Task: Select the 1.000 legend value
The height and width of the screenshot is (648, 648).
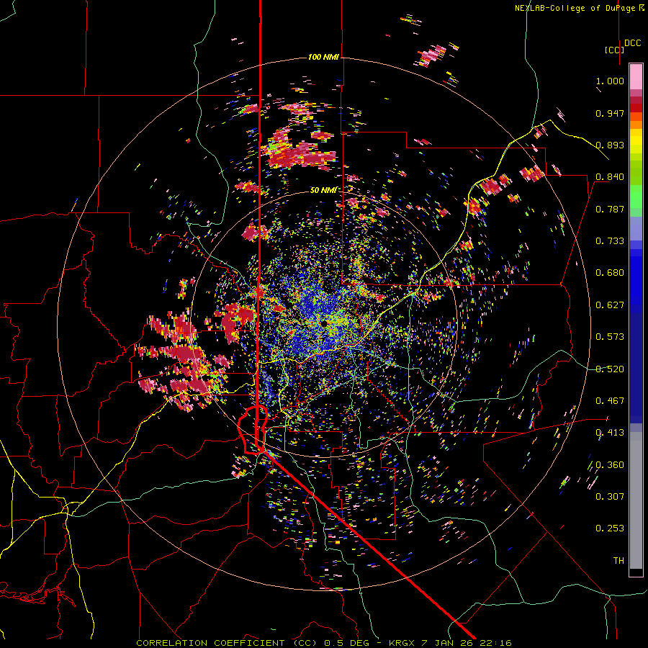Action: tap(610, 81)
